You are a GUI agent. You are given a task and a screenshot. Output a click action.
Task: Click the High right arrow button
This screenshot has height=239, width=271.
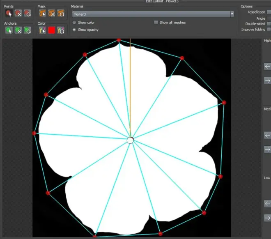267,81
